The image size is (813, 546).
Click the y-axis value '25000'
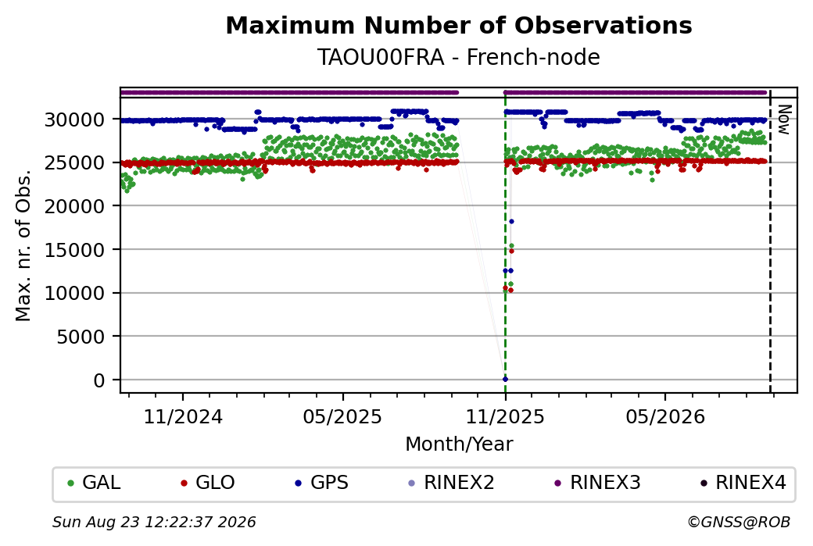click(75, 162)
